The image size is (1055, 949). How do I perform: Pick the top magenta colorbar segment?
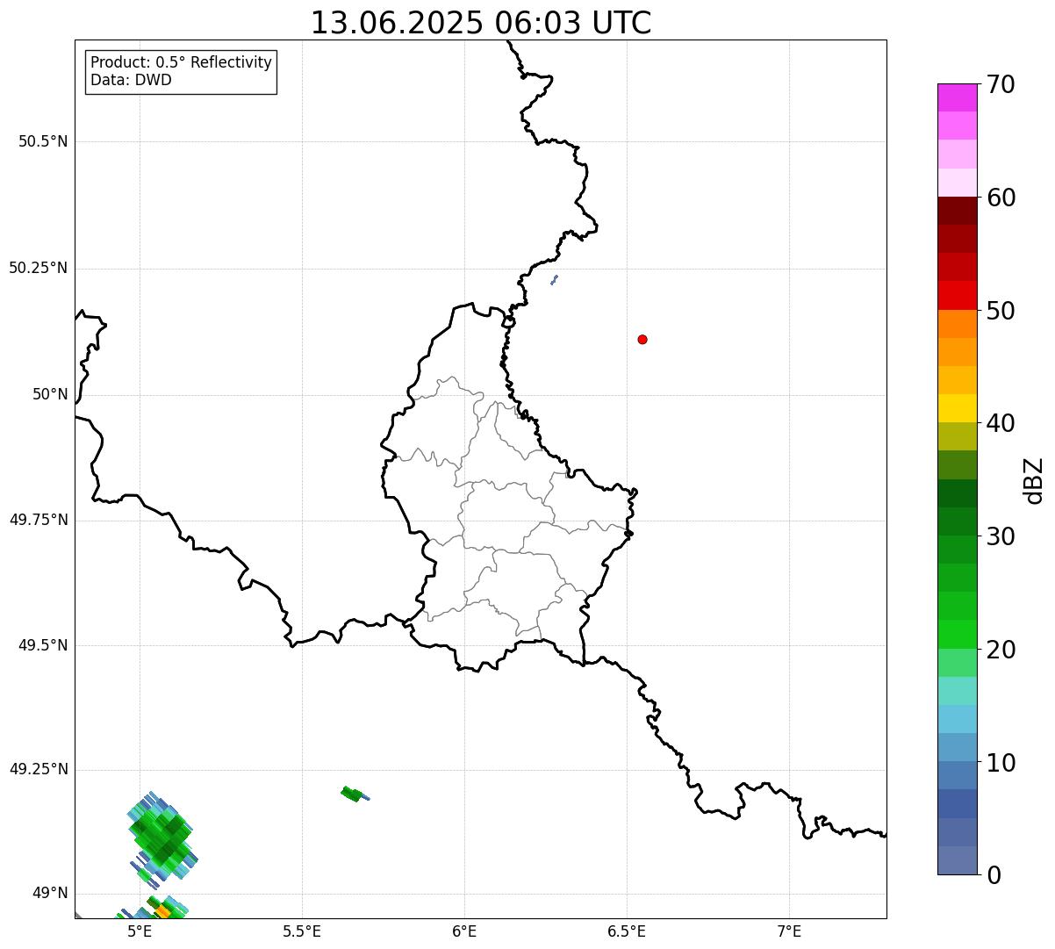[x=957, y=97]
